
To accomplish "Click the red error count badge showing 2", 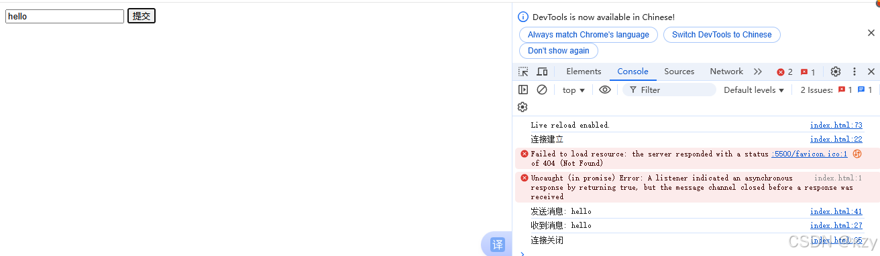I will pyautogui.click(x=785, y=72).
